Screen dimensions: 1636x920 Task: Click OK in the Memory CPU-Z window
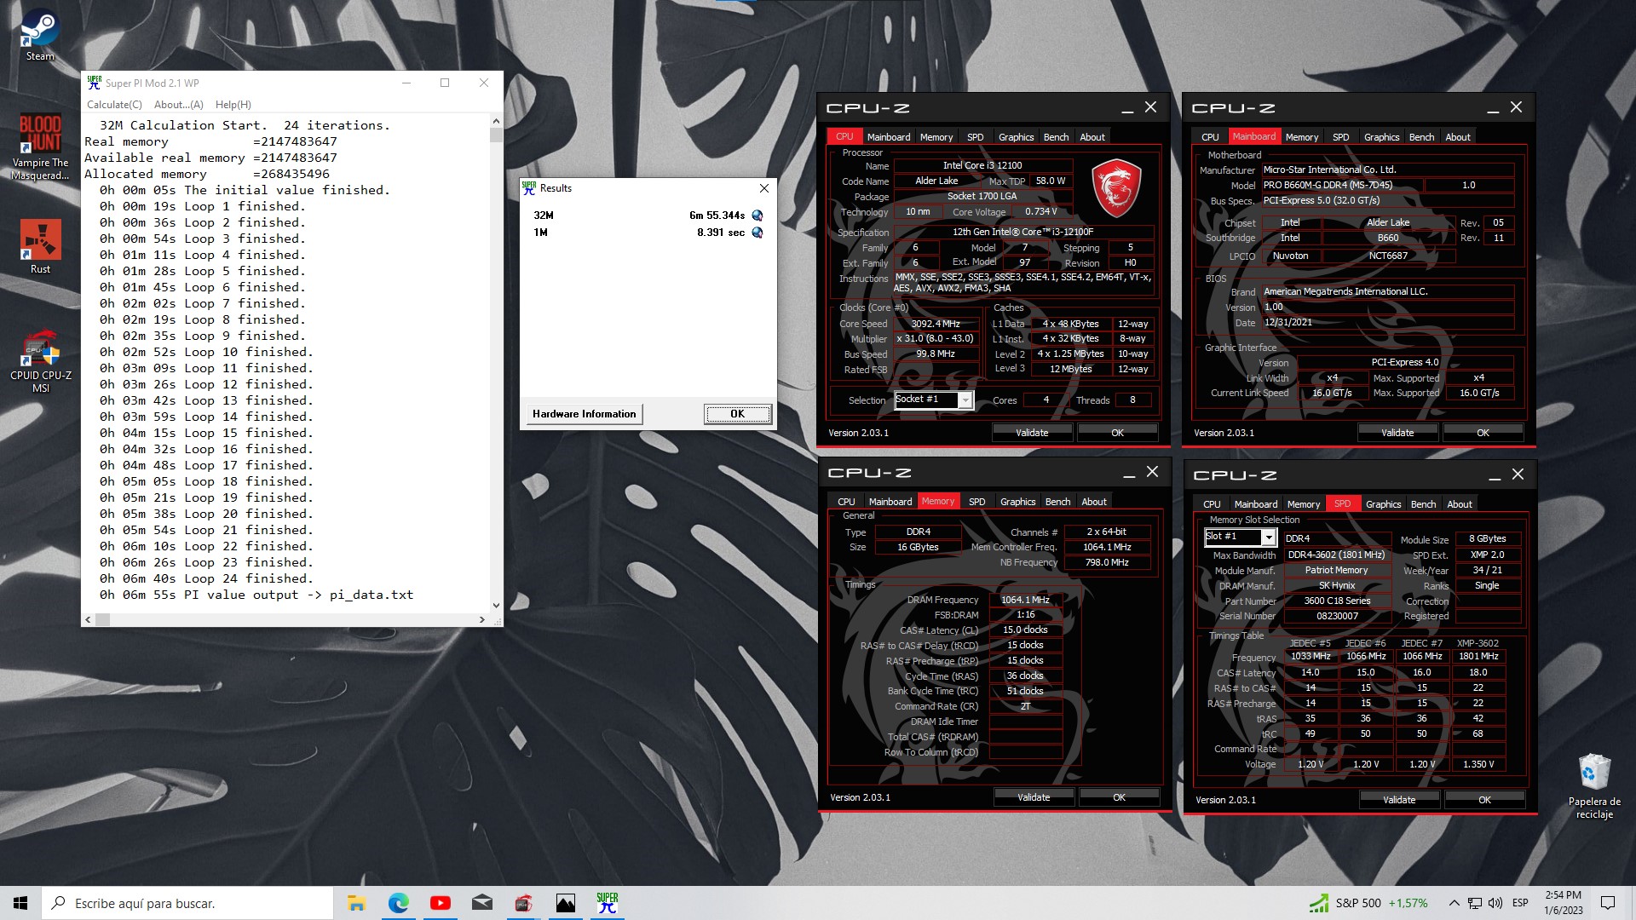1119,797
